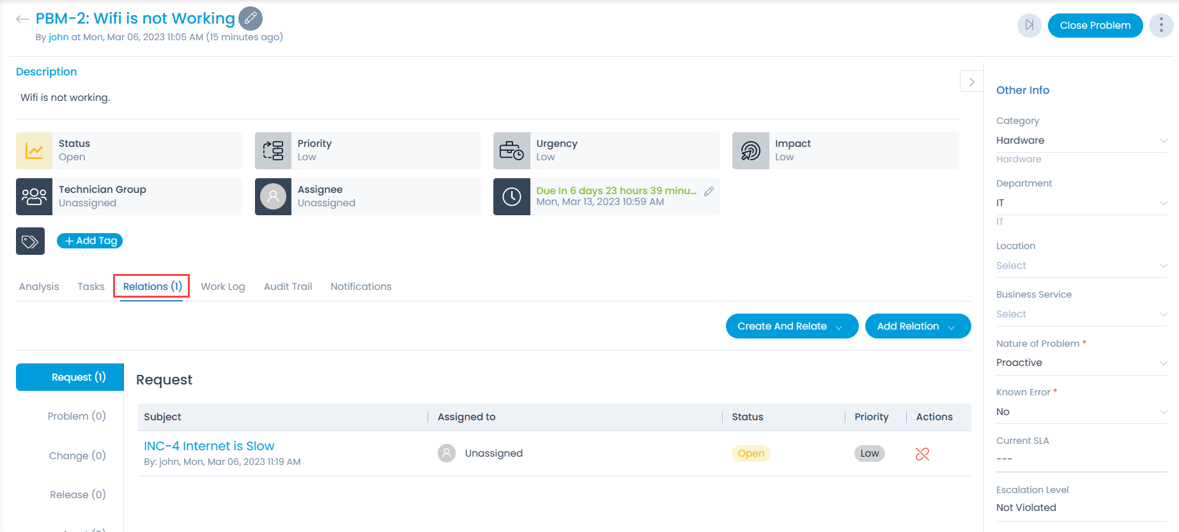Click the Location select field

[1081, 266]
